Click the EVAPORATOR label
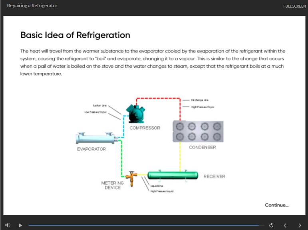 pos(91,149)
